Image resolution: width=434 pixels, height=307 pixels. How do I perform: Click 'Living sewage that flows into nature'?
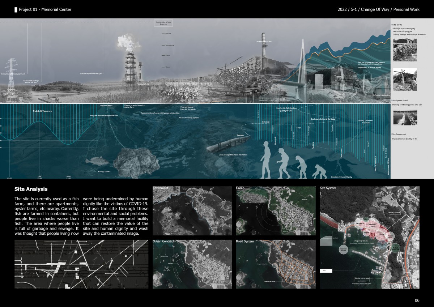233,155
